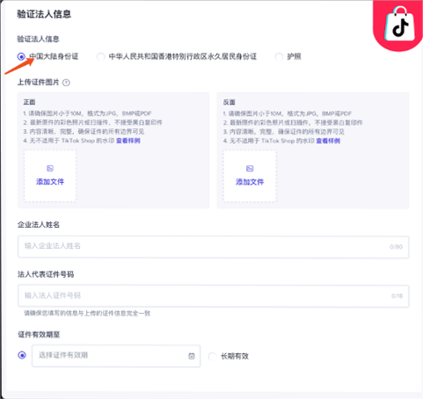Image resolution: width=423 pixels, height=399 pixels.
Task: Focus 输入企业法人姓名 input field
Action: [x=213, y=247]
